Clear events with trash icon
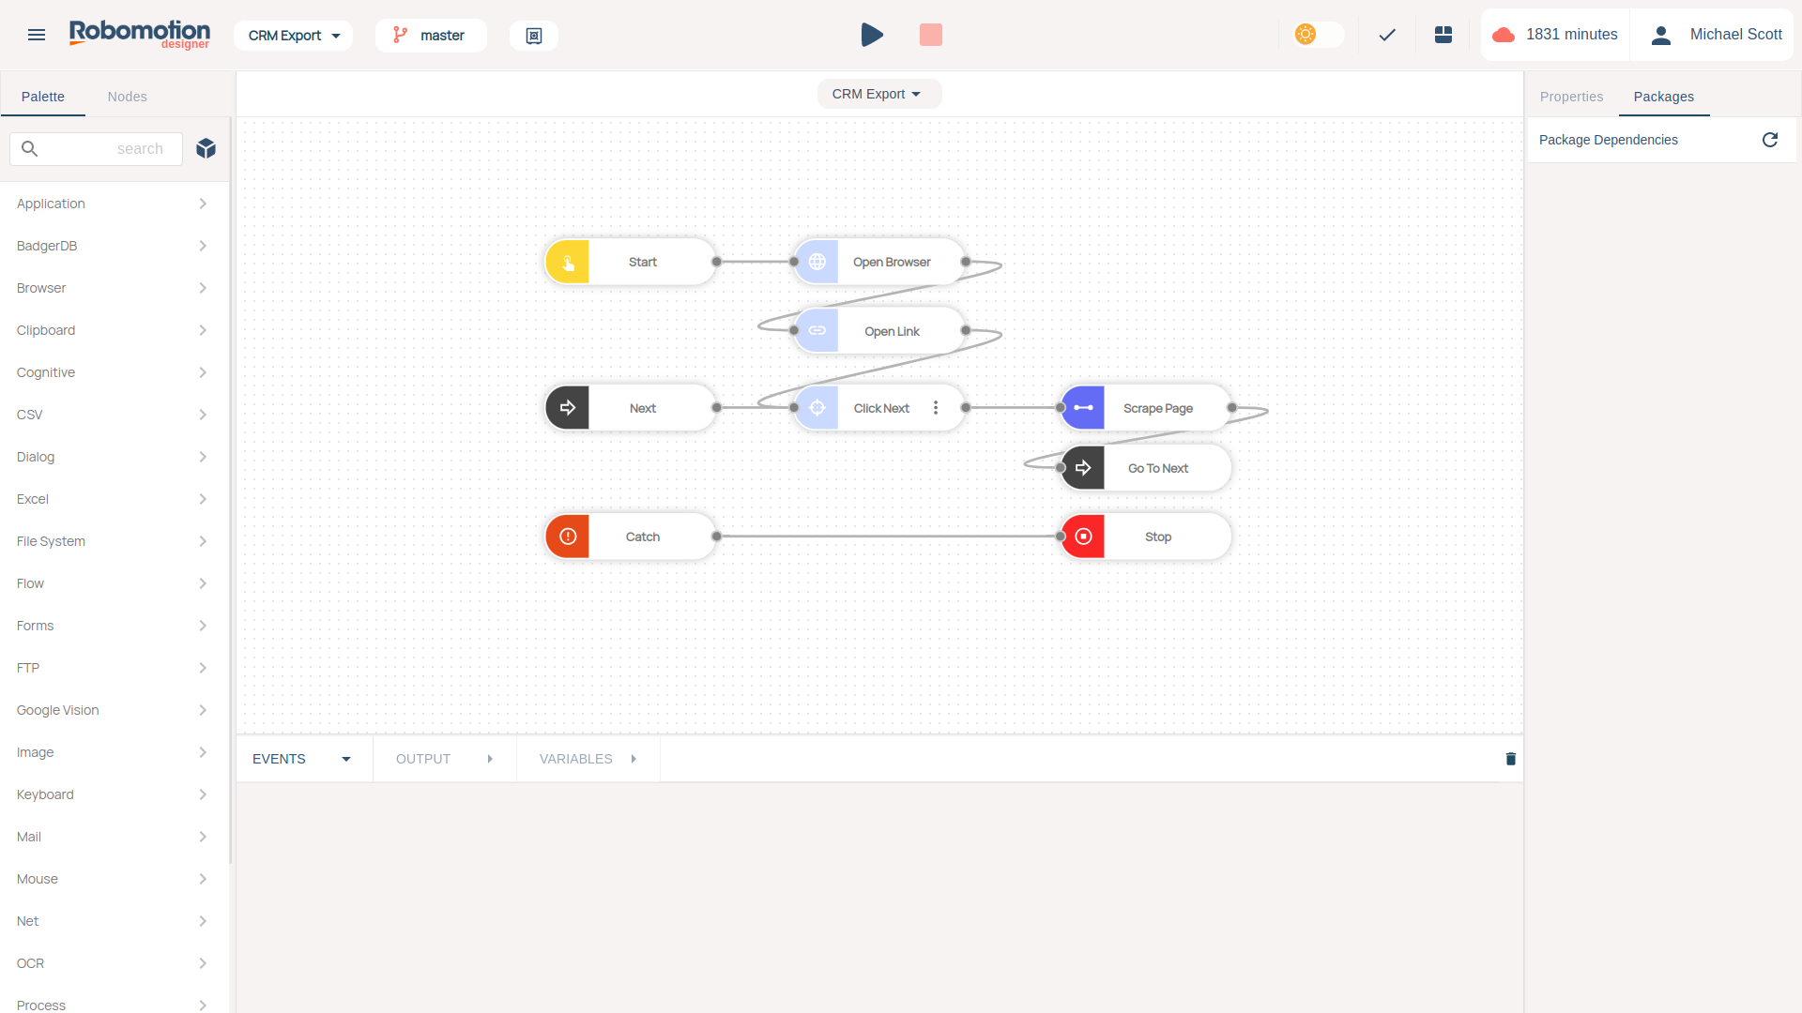The height and width of the screenshot is (1013, 1802). point(1511,759)
